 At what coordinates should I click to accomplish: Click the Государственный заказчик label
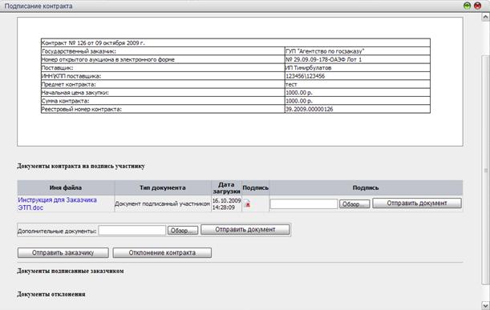pyautogui.click(x=79, y=51)
